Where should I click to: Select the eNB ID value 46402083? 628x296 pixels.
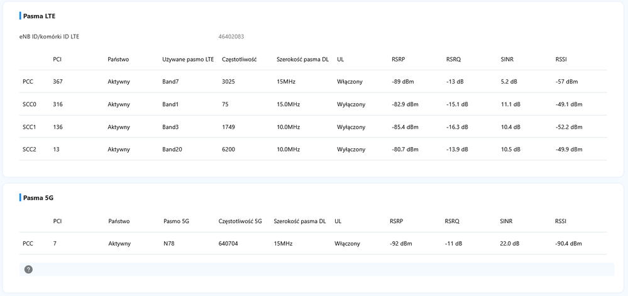pos(231,36)
